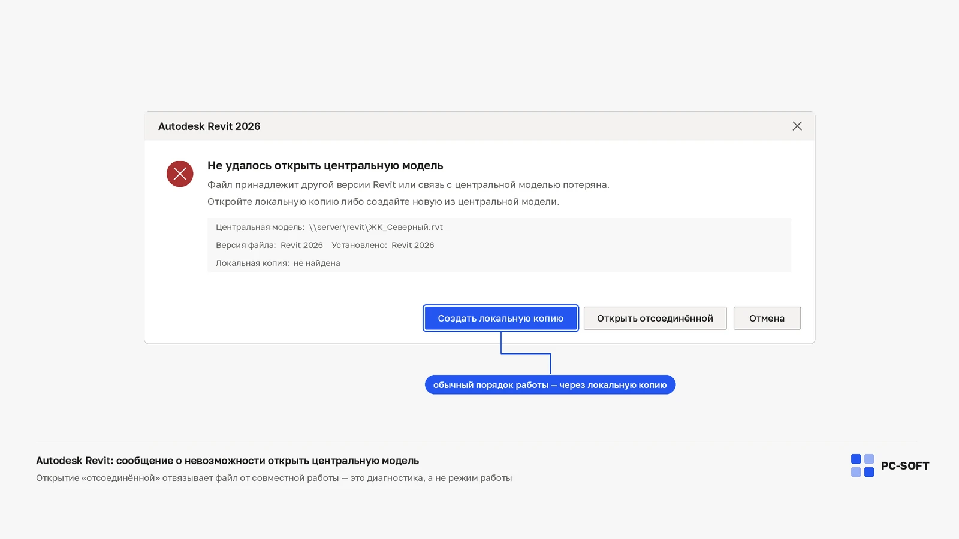Close the Autodesk Revit 2026 dialog
This screenshot has width=959, height=539.
[797, 126]
